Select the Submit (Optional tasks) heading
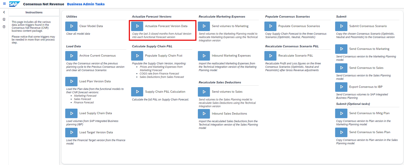Viewport: 404px width, 165px height. pyautogui.click(x=353, y=104)
